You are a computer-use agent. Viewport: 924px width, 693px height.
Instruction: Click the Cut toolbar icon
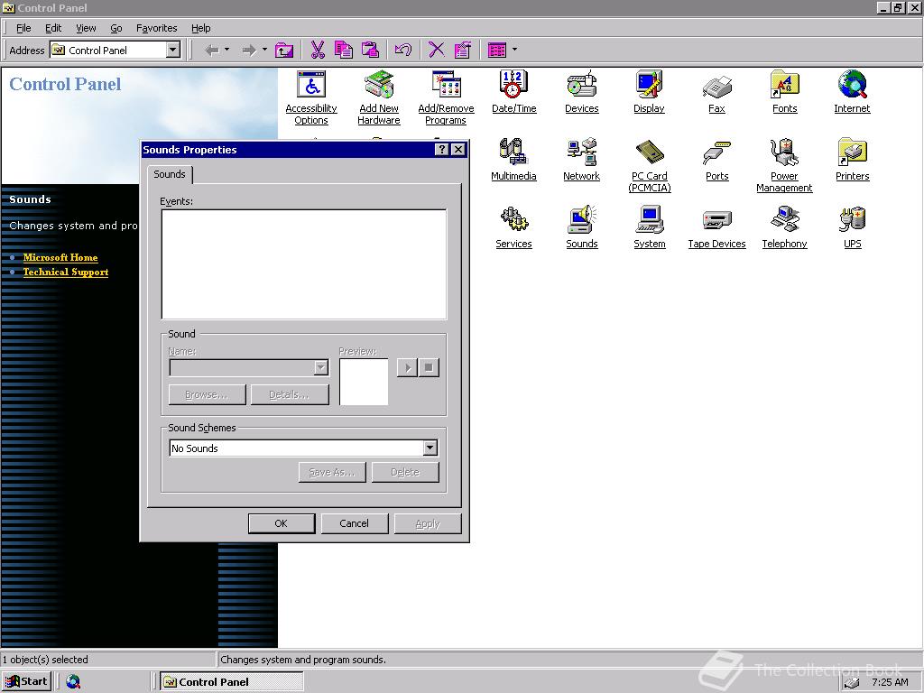pos(318,50)
